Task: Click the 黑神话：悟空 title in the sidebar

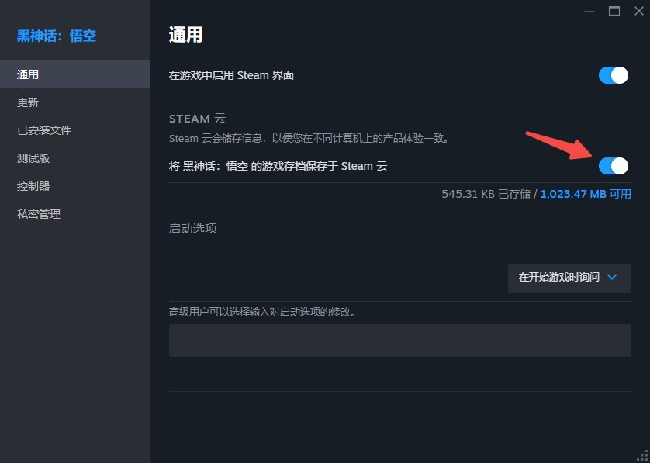Action: coord(57,36)
